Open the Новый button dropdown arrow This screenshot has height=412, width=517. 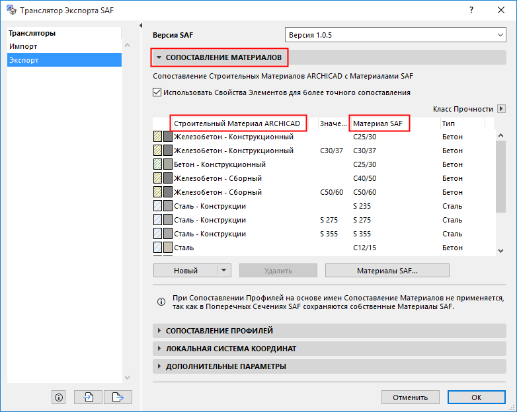(224, 271)
